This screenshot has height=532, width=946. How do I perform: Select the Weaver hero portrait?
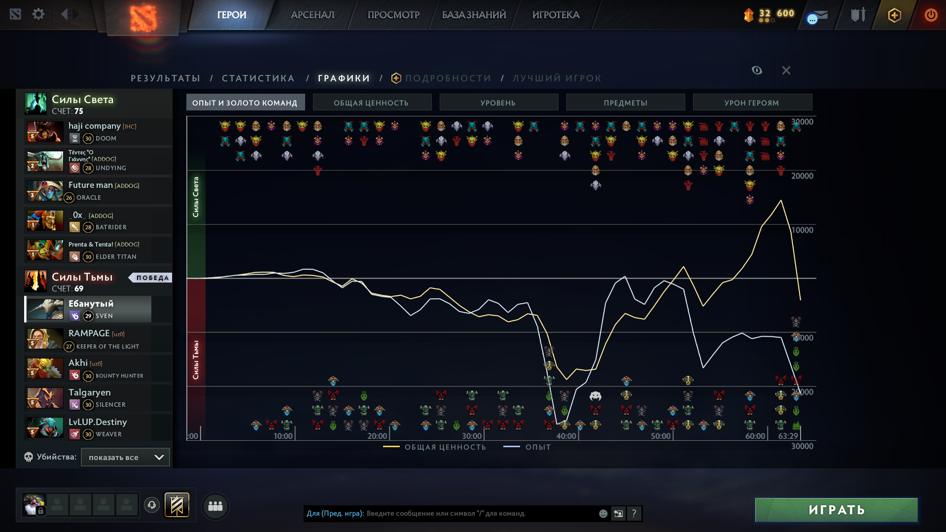(45, 427)
